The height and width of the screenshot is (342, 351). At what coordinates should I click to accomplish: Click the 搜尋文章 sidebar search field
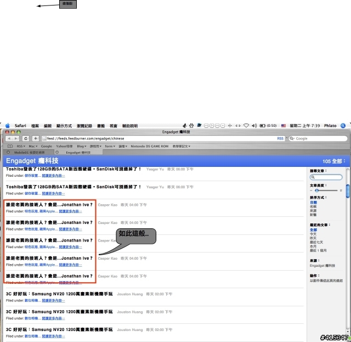326,177
